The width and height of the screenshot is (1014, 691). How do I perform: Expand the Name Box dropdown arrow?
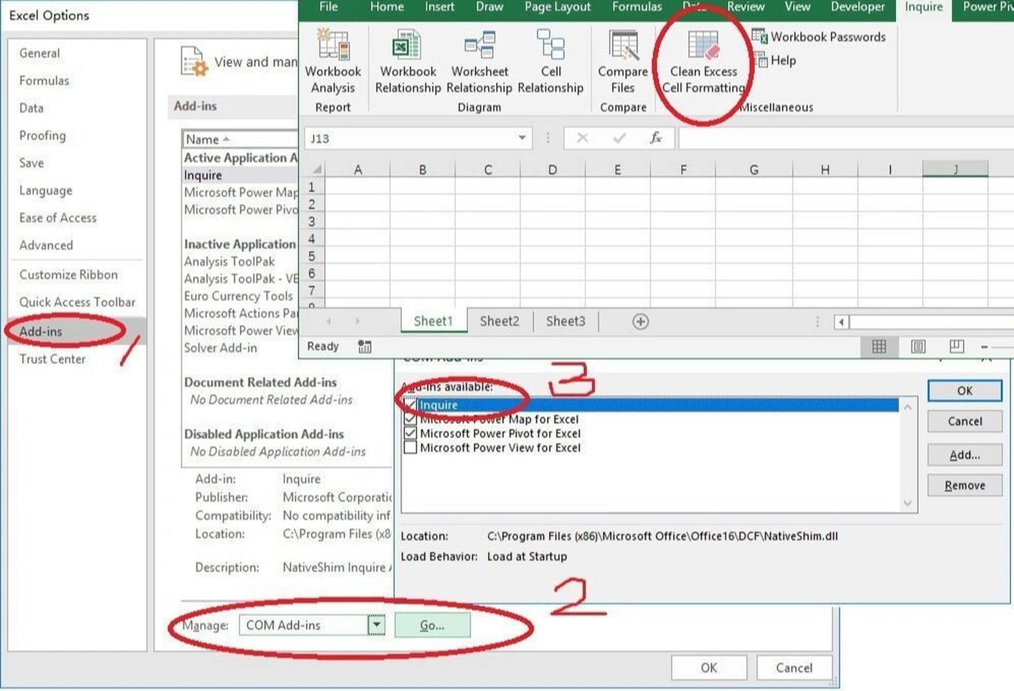click(522, 138)
